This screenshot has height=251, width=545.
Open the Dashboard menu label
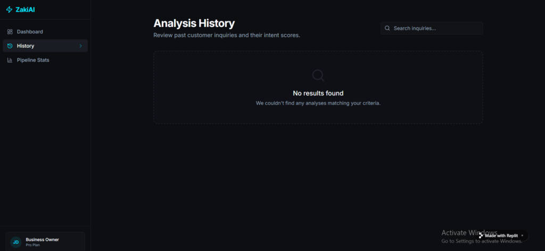tap(30, 31)
